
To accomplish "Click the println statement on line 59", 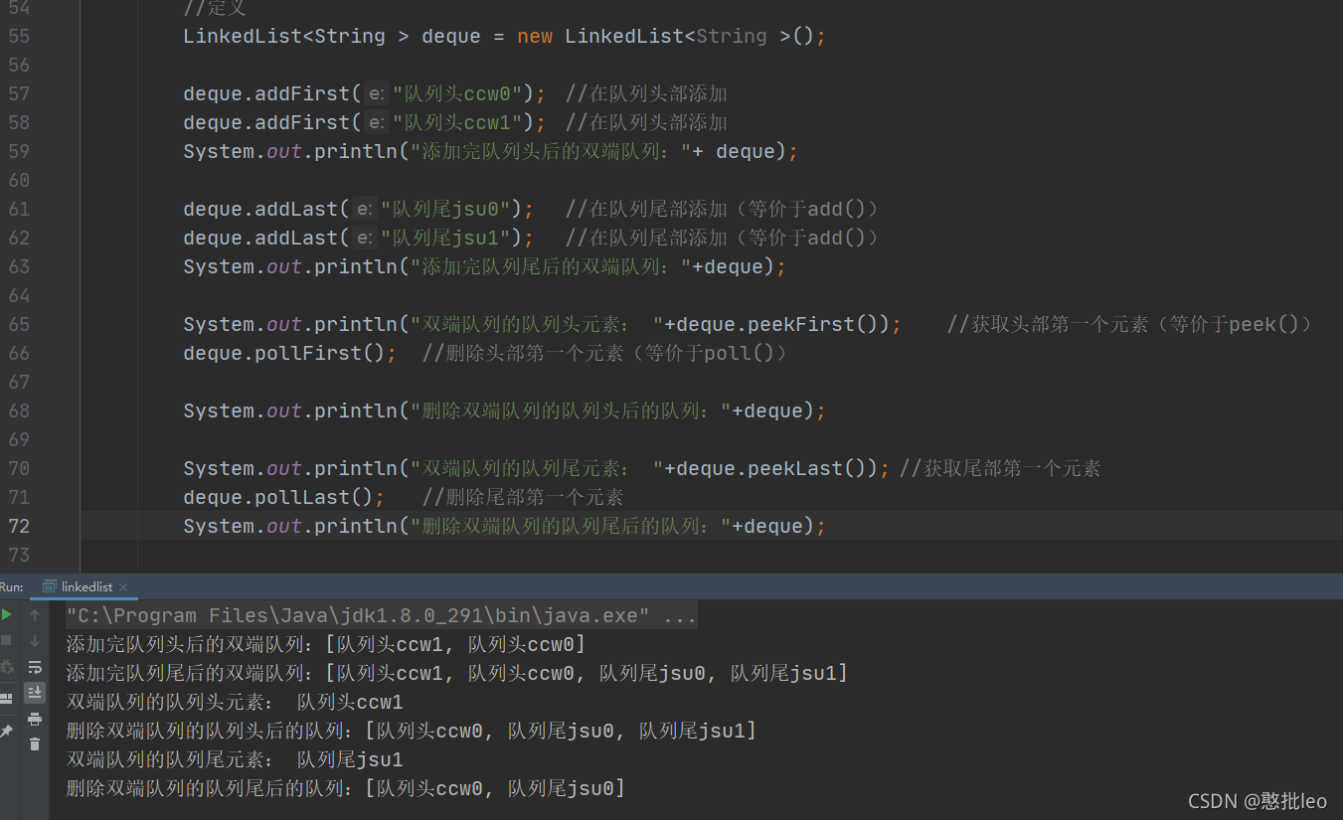I will (x=491, y=151).
